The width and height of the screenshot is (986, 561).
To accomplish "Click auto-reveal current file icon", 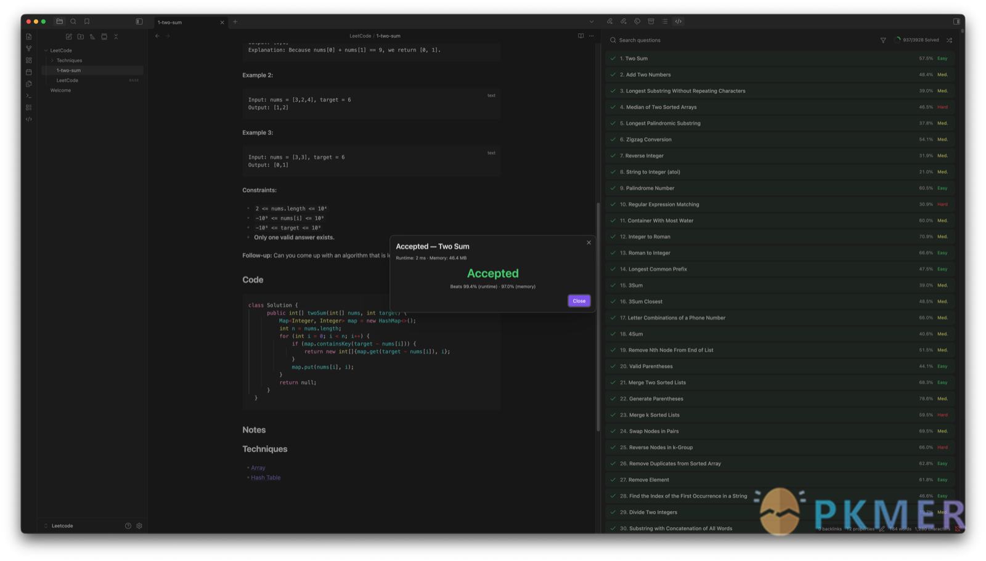I will coord(104,37).
